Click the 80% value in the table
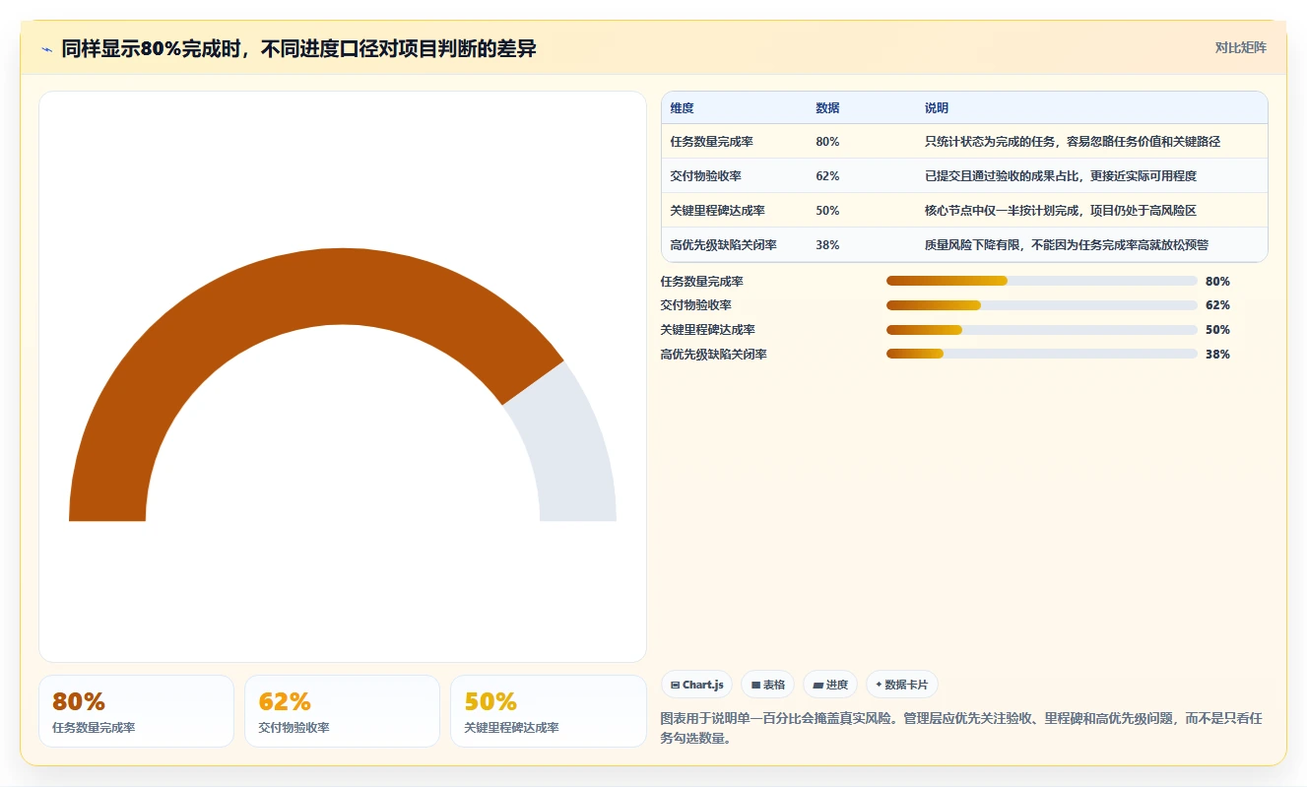 pyautogui.click(x=827, y=142)
